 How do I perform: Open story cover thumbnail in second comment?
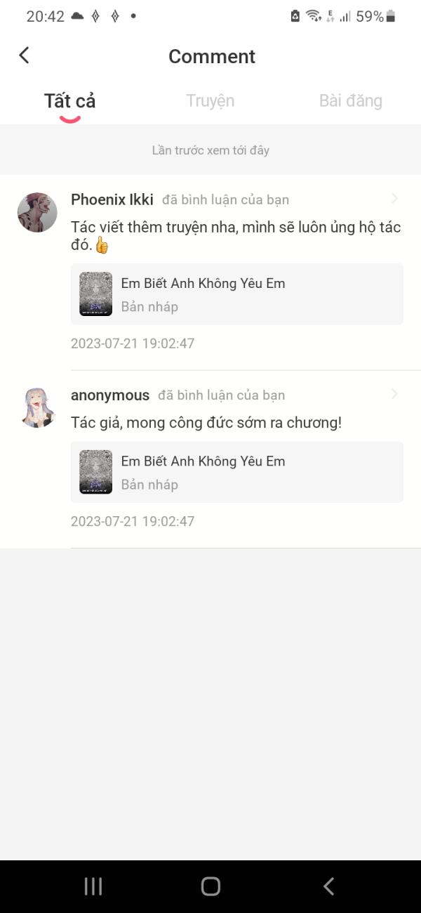(96, 472)
